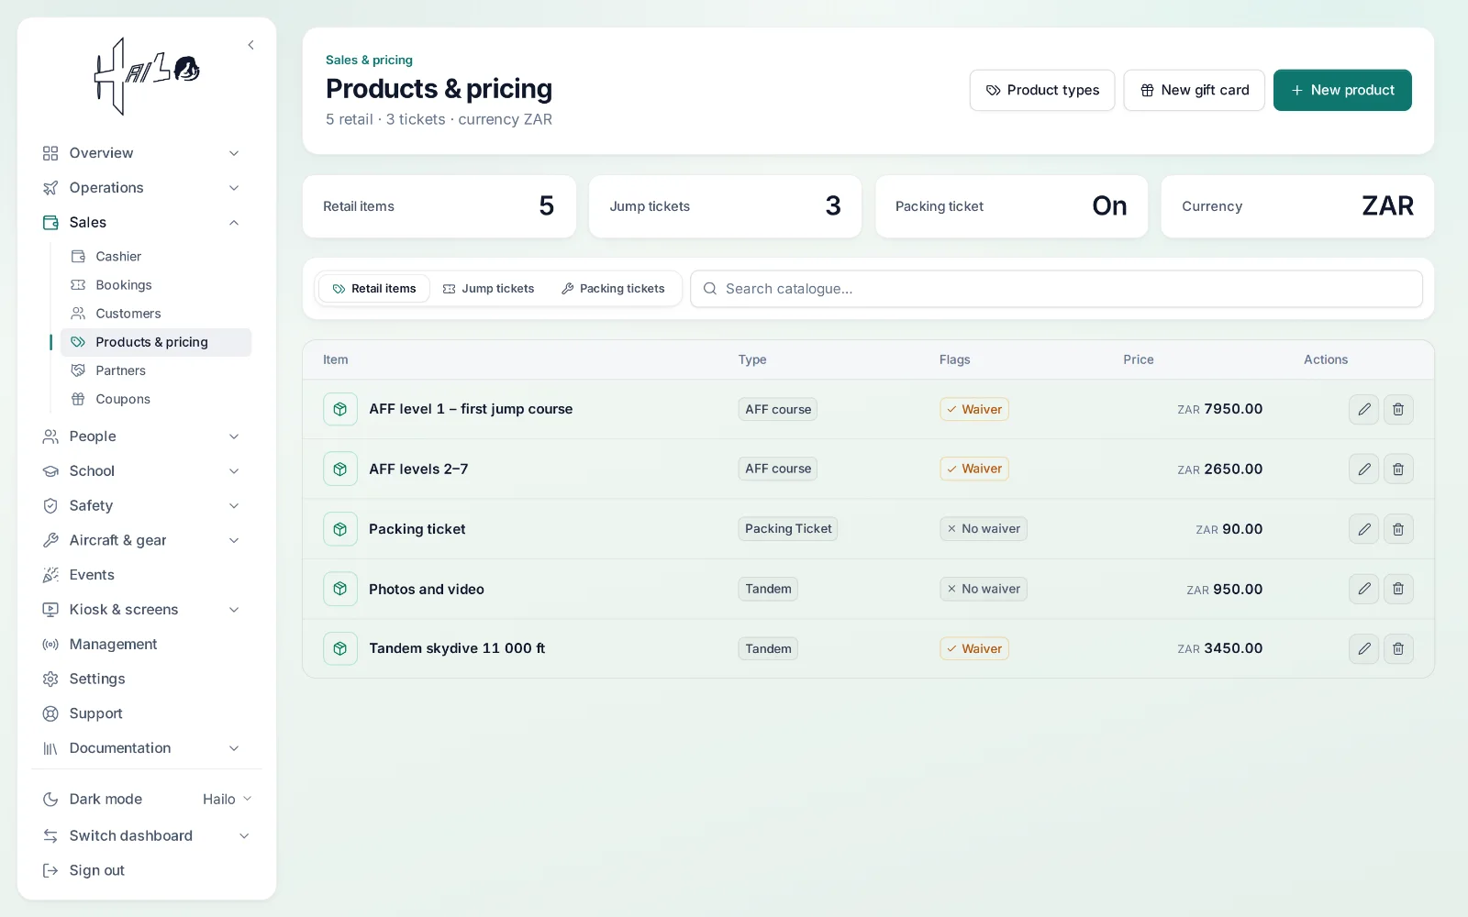1468x917 pixels.
Task: Edit the Packing ticket product
Action: coord(1363,529)
